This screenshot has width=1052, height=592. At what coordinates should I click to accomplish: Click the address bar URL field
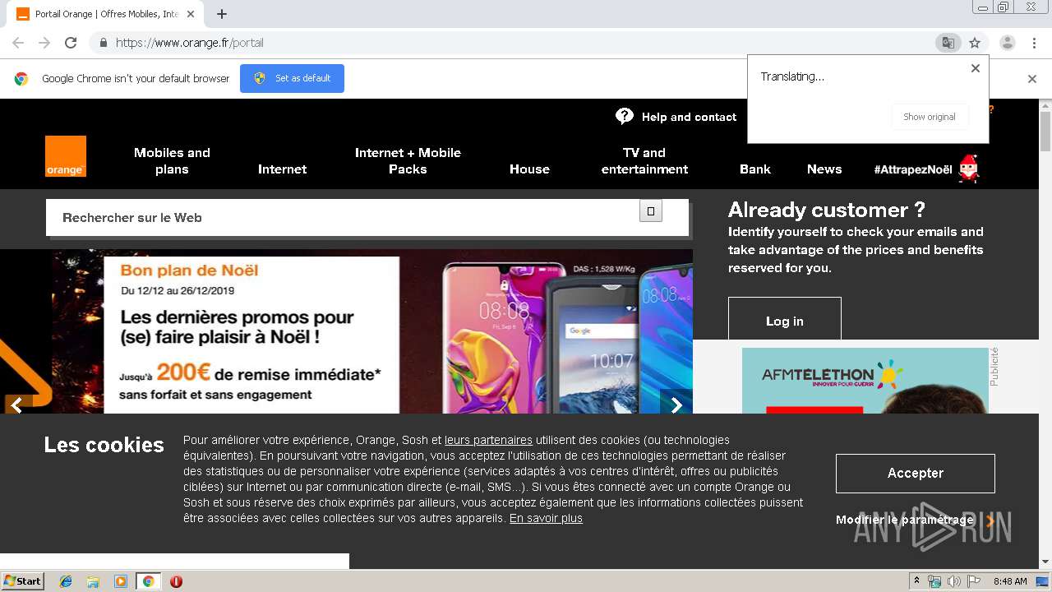click(510, 43)
